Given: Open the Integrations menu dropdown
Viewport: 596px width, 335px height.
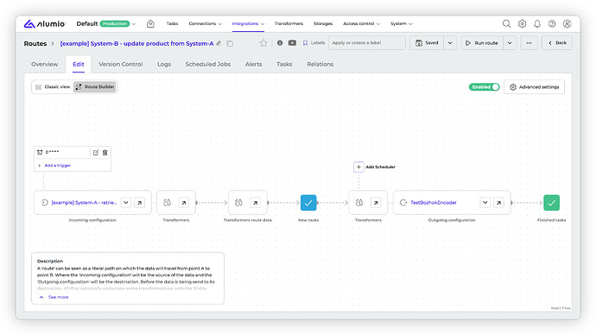Looking at the screenshot, I should (248, 23).
